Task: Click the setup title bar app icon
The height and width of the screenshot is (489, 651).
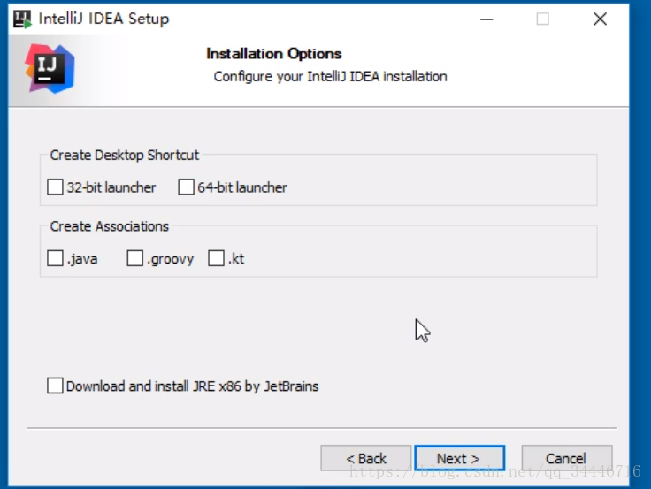Action: point(22,19)
